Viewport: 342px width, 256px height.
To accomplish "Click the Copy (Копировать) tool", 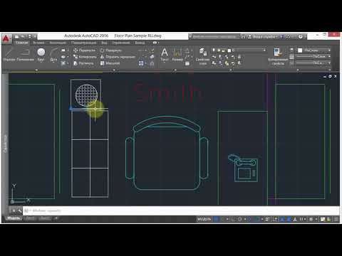I will click(85, 57).
